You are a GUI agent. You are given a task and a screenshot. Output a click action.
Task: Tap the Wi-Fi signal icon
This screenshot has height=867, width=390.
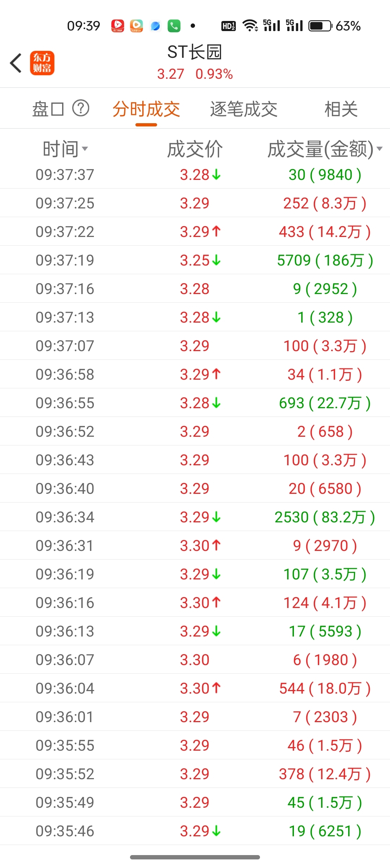(250, 26)
